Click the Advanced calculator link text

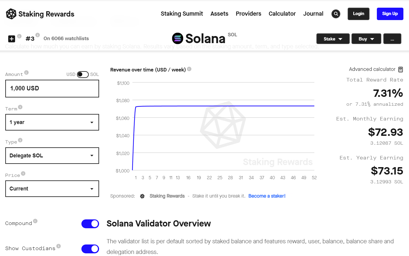(x=372, y=69)
